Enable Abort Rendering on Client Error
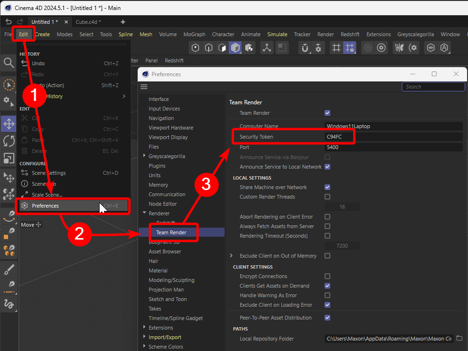The image size is (468, 351). coord(327,217)
